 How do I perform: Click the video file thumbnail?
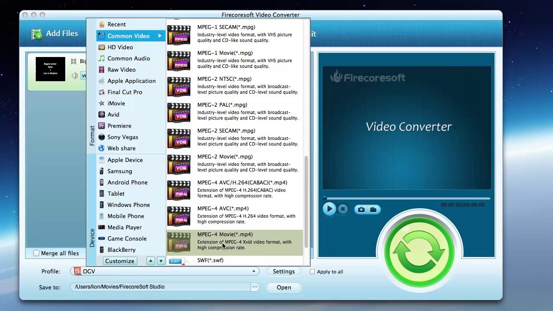pos(51,69)
